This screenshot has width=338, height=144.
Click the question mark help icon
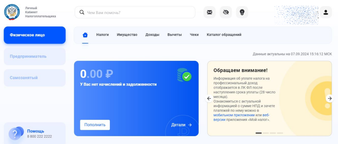15,133
